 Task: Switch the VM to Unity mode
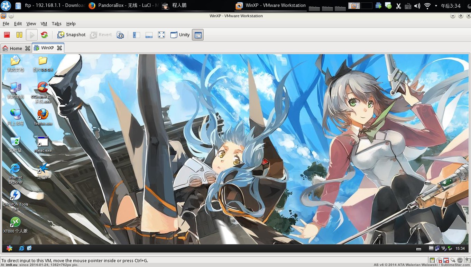point(180,35)
